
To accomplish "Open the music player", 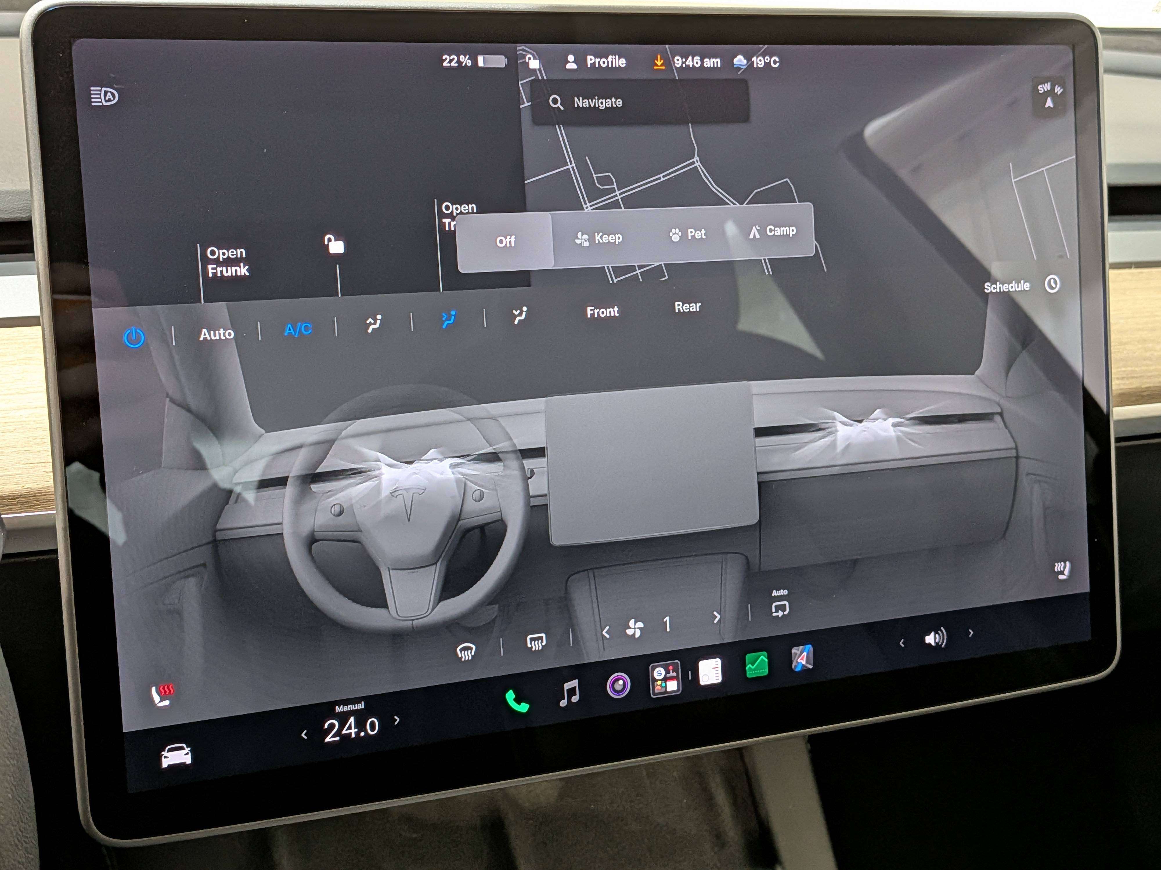I will pos(569,693).
